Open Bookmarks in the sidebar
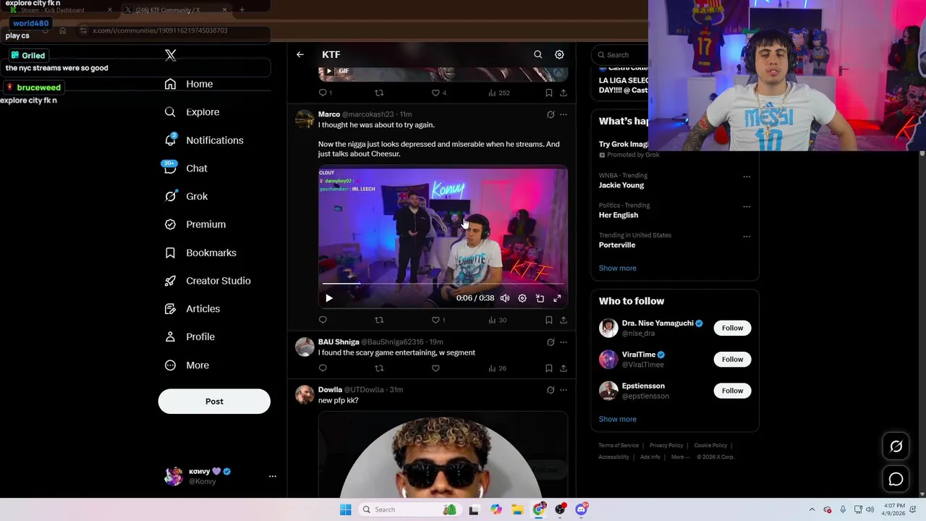The image size is (926, 521). point(200,253)
